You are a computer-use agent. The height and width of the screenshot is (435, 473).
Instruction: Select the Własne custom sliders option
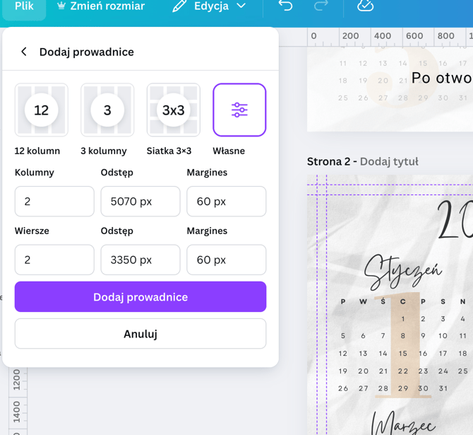pyautogui.click(x=239, y=110)
